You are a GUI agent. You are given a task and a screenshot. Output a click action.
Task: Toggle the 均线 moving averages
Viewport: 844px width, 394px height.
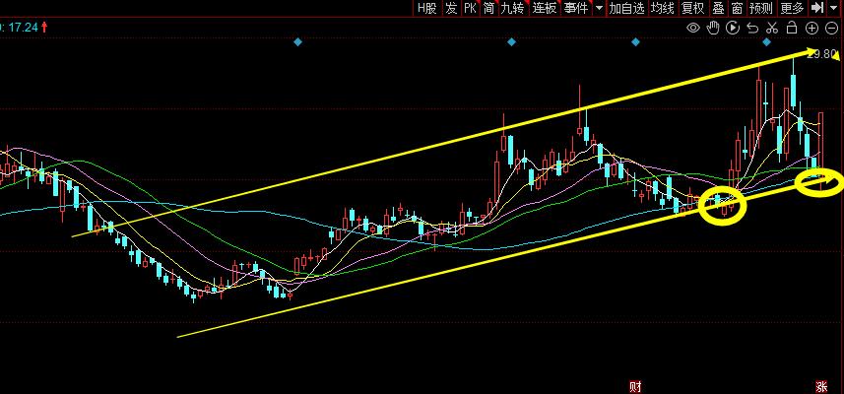tap(663, 8)
